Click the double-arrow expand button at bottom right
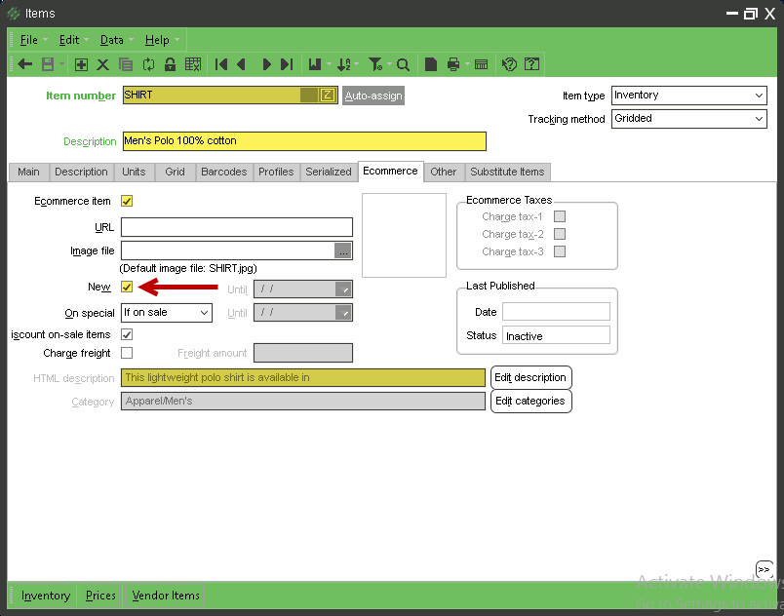The height and width of the screenshot is (616, 784). (x=764, y=569)
